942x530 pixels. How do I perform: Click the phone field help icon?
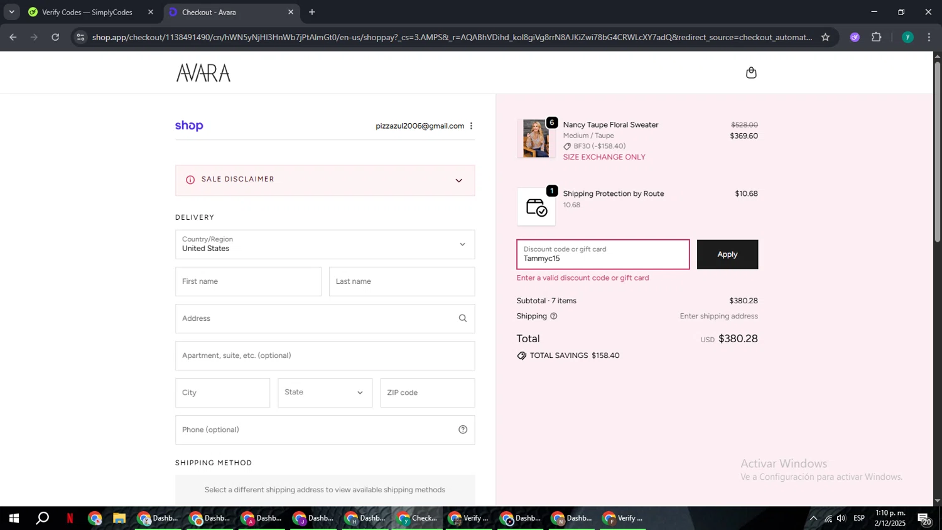[x=463, y=430]
